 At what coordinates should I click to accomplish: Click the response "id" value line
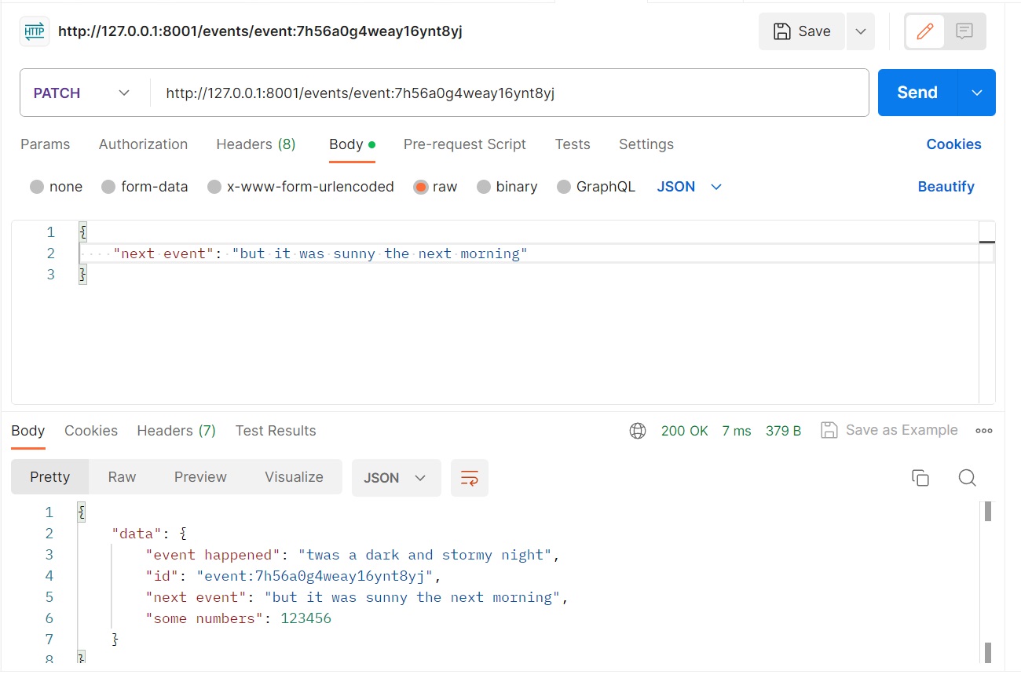pos(294,576)
